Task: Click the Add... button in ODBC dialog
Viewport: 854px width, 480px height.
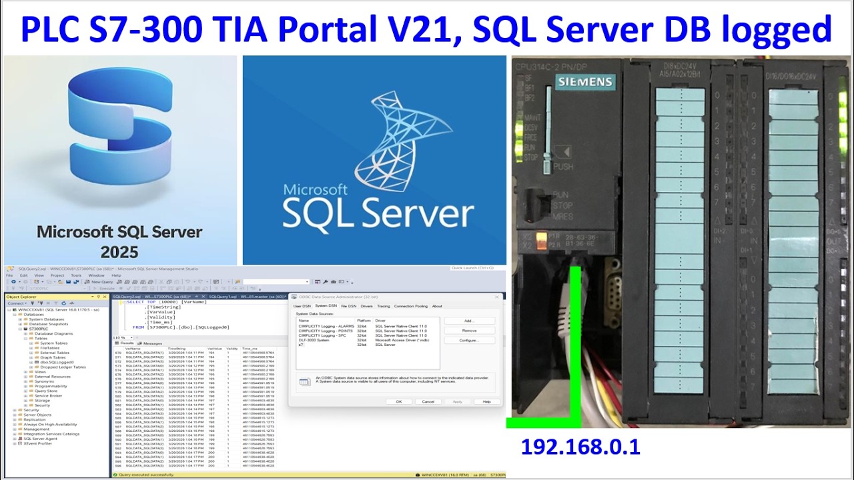Action: pos(470,321)
